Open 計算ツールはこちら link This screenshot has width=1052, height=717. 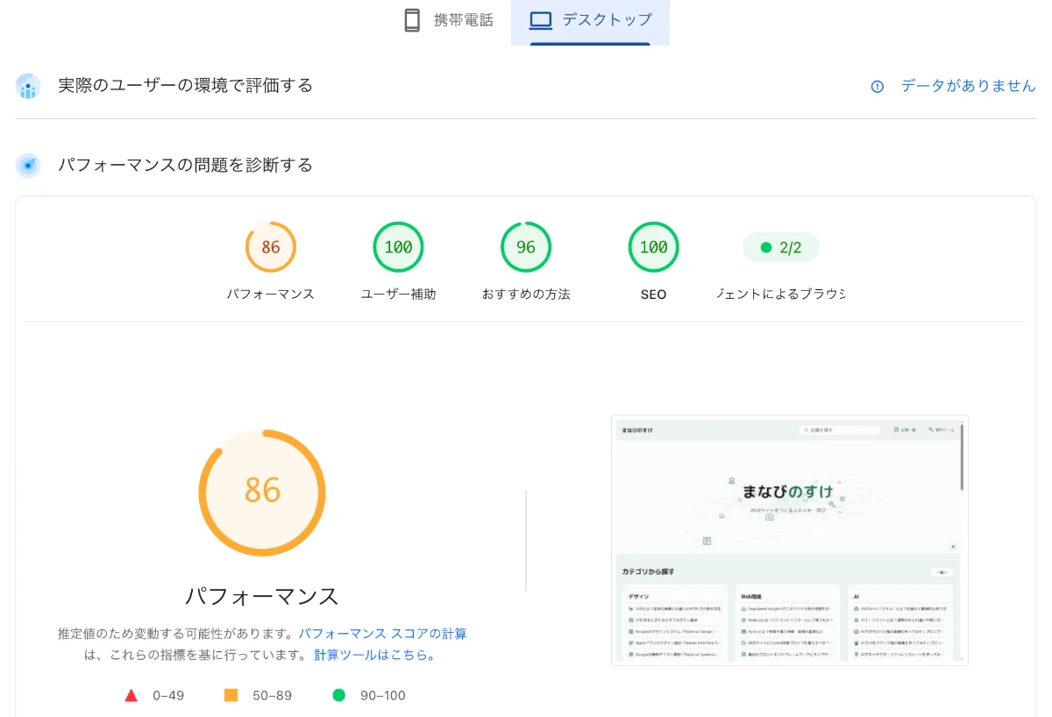(x=375, y=655)
